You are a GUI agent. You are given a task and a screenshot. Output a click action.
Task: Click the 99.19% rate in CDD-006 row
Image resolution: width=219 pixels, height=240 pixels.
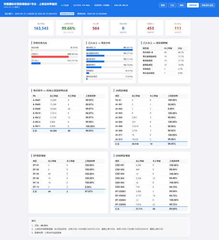pyautogui.click(x=173, y=187)
